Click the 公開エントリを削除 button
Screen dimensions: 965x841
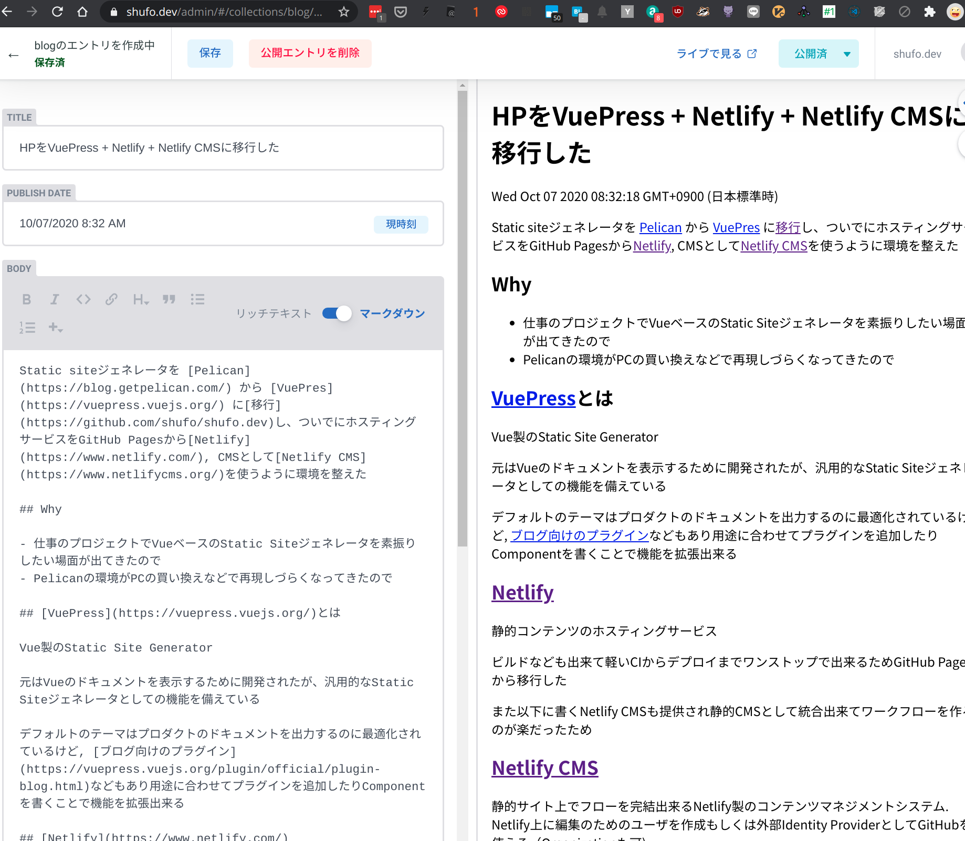[x=310, y=53]
